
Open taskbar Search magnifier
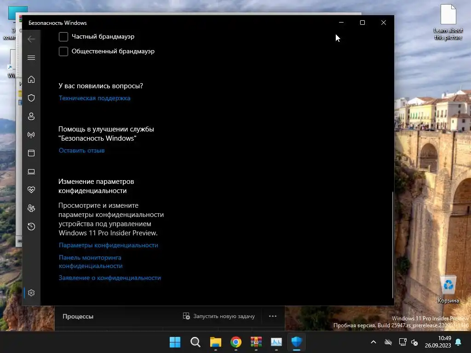click(195, 342)
